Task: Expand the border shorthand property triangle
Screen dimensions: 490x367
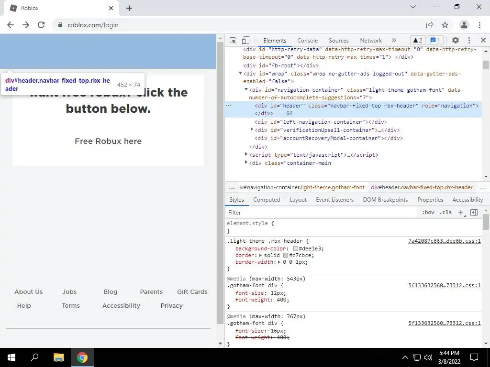Action: pyautogui.click(x=260, y=255)
